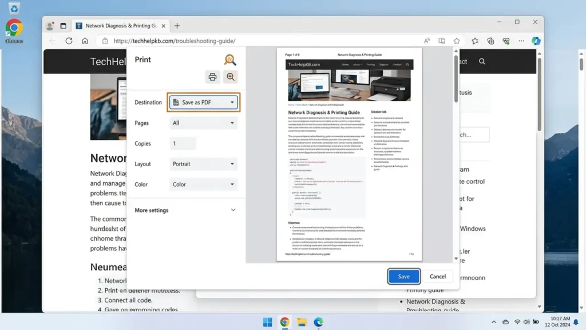Click the OneDrive cloud tray icon

coord(506,322)
